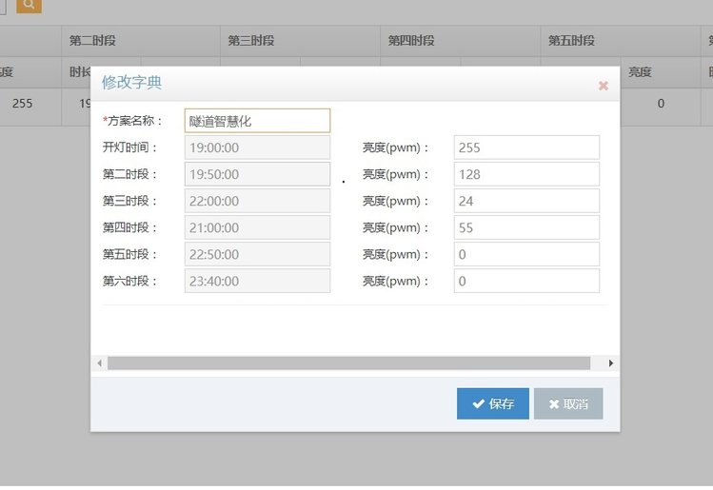Click the 第五时段 brightness field
Screen dimensions: 713x490
point(526,254)
